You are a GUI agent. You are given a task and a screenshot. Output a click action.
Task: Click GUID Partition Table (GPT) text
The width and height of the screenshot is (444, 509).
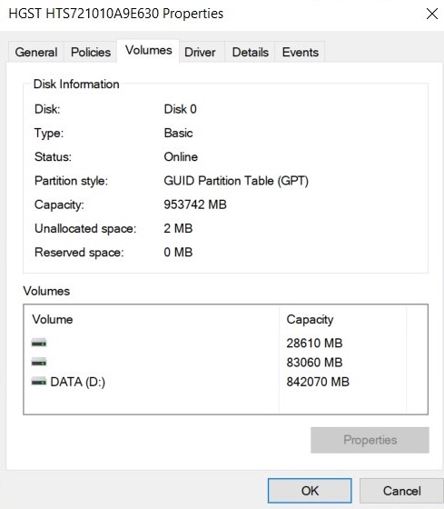236,181
